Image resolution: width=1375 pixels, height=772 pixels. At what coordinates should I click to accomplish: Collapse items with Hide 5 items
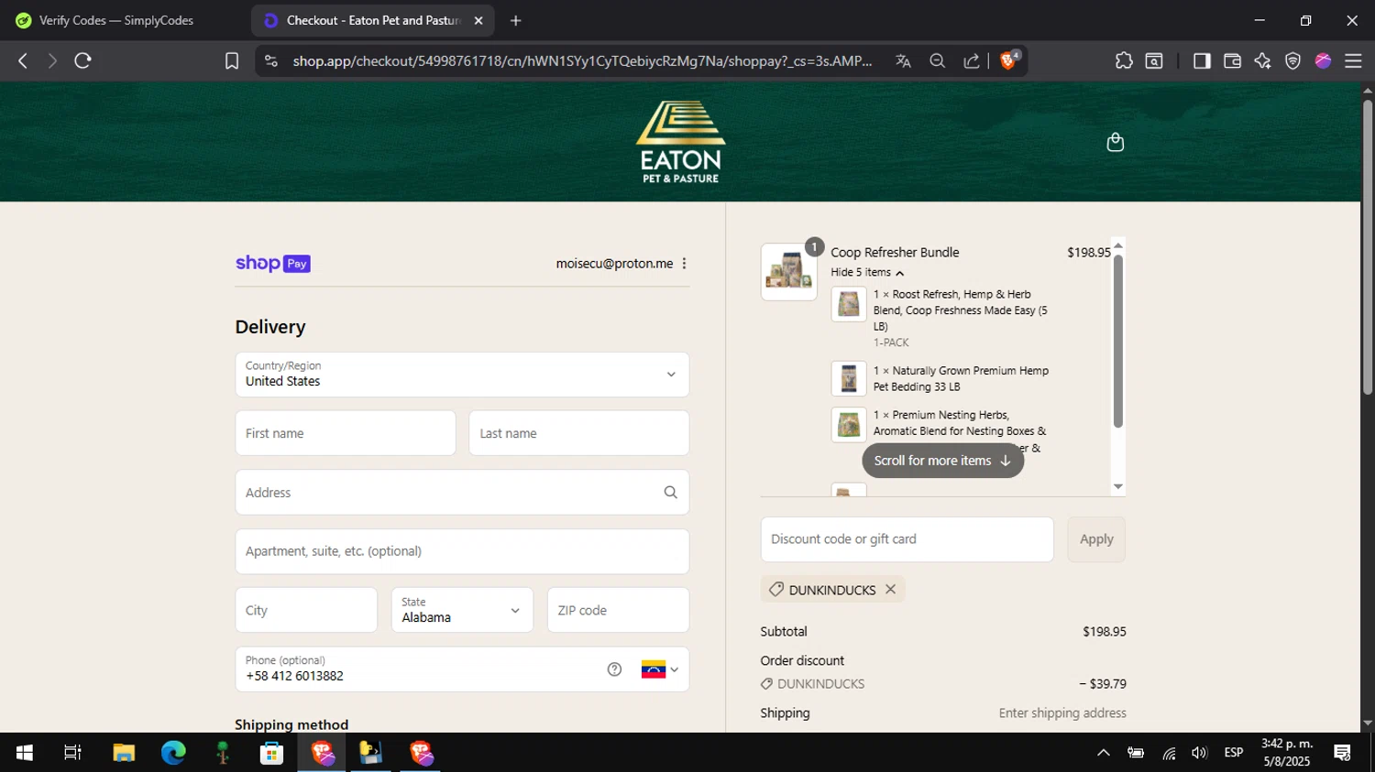tap(867, 273)
